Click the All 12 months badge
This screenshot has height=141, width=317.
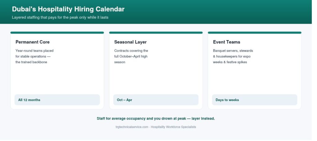57,100
